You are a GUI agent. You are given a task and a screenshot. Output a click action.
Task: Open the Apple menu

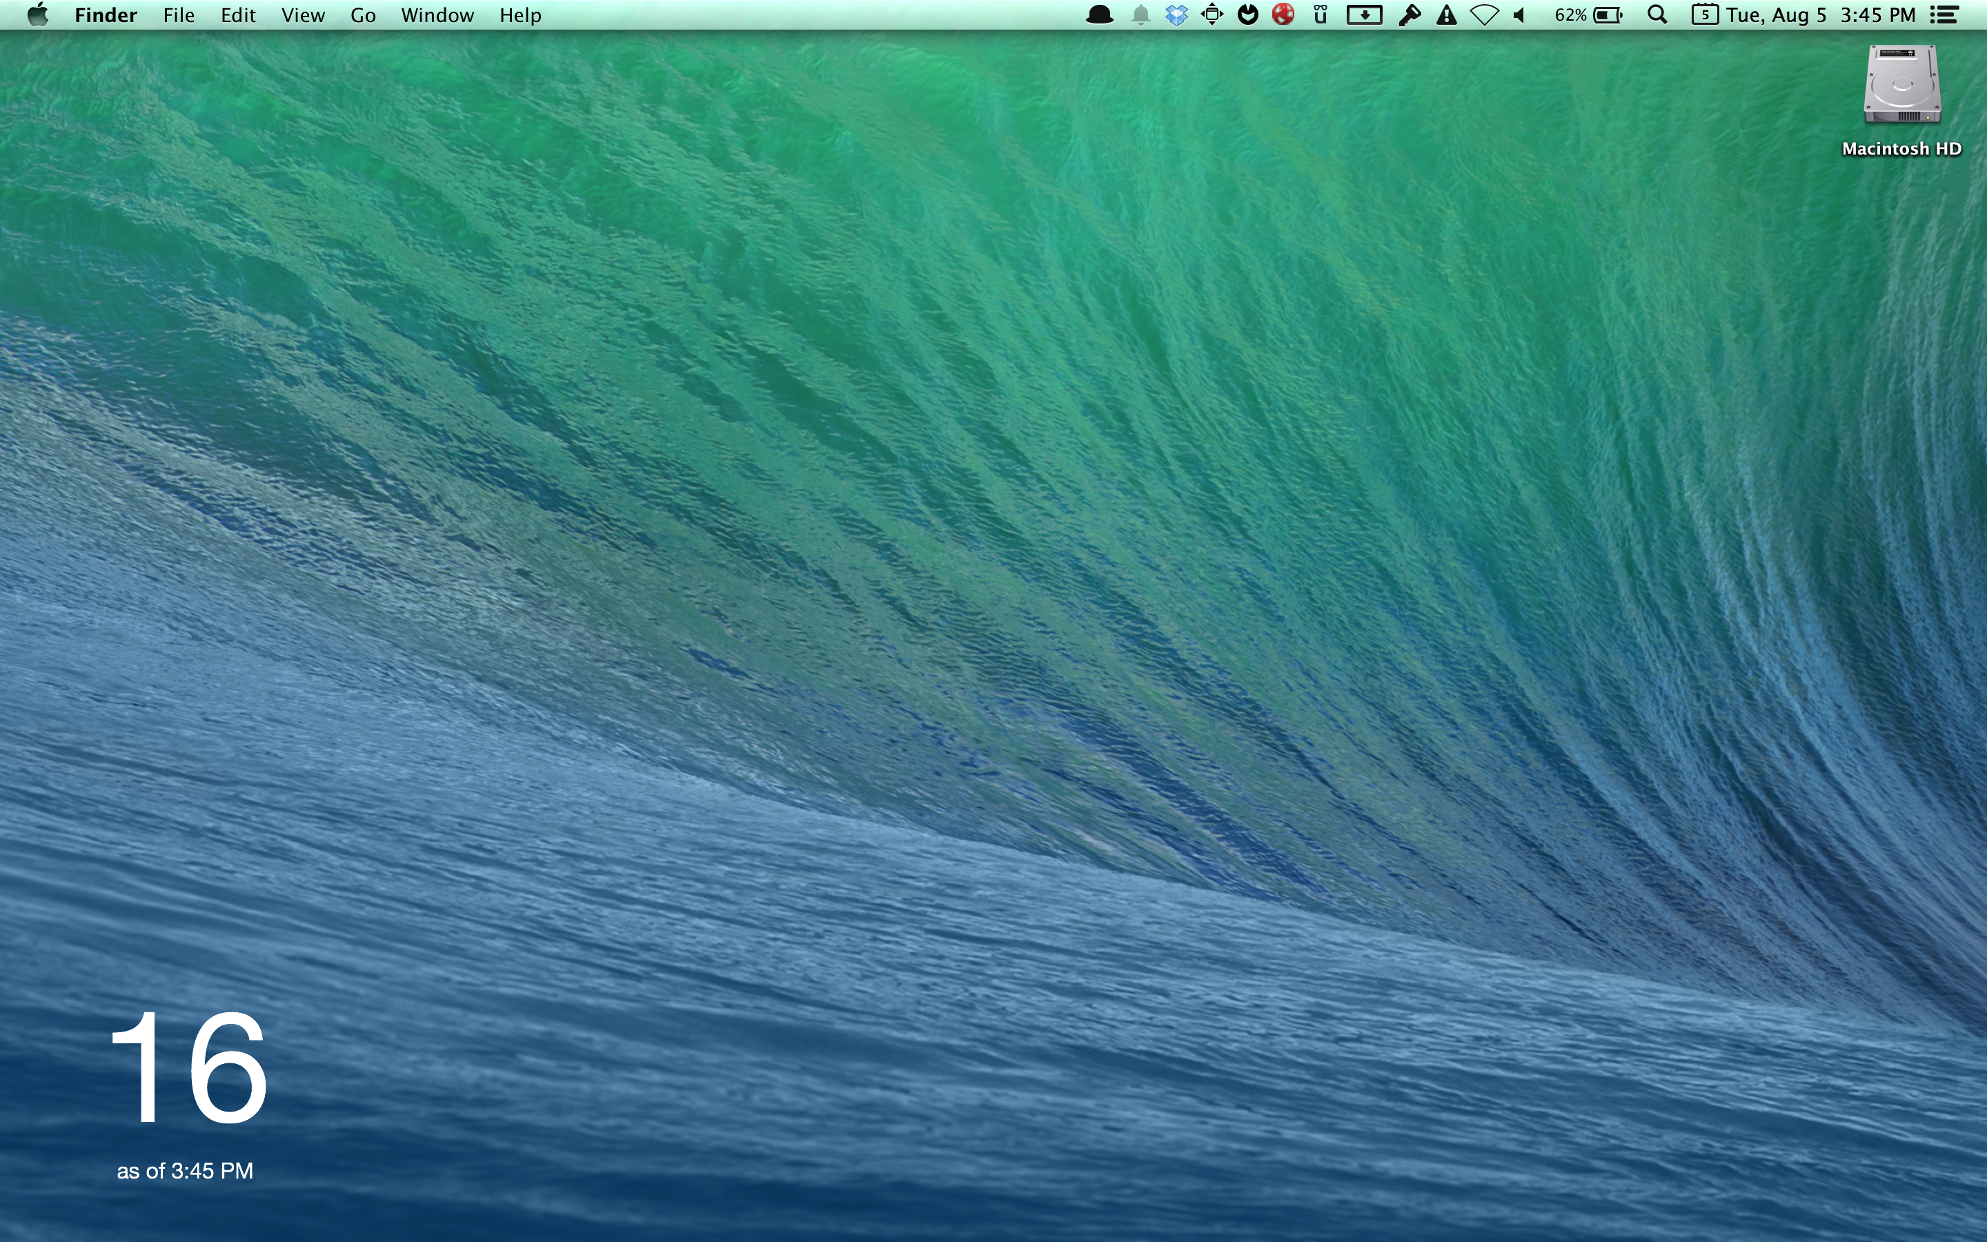[37, 14]
